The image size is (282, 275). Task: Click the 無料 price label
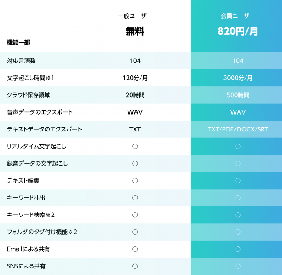135,31
